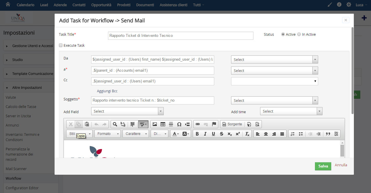Viewport: 371px width, 193px height.
Task: Click the Find magnifier icon in editor
Action: click(115, 124)
